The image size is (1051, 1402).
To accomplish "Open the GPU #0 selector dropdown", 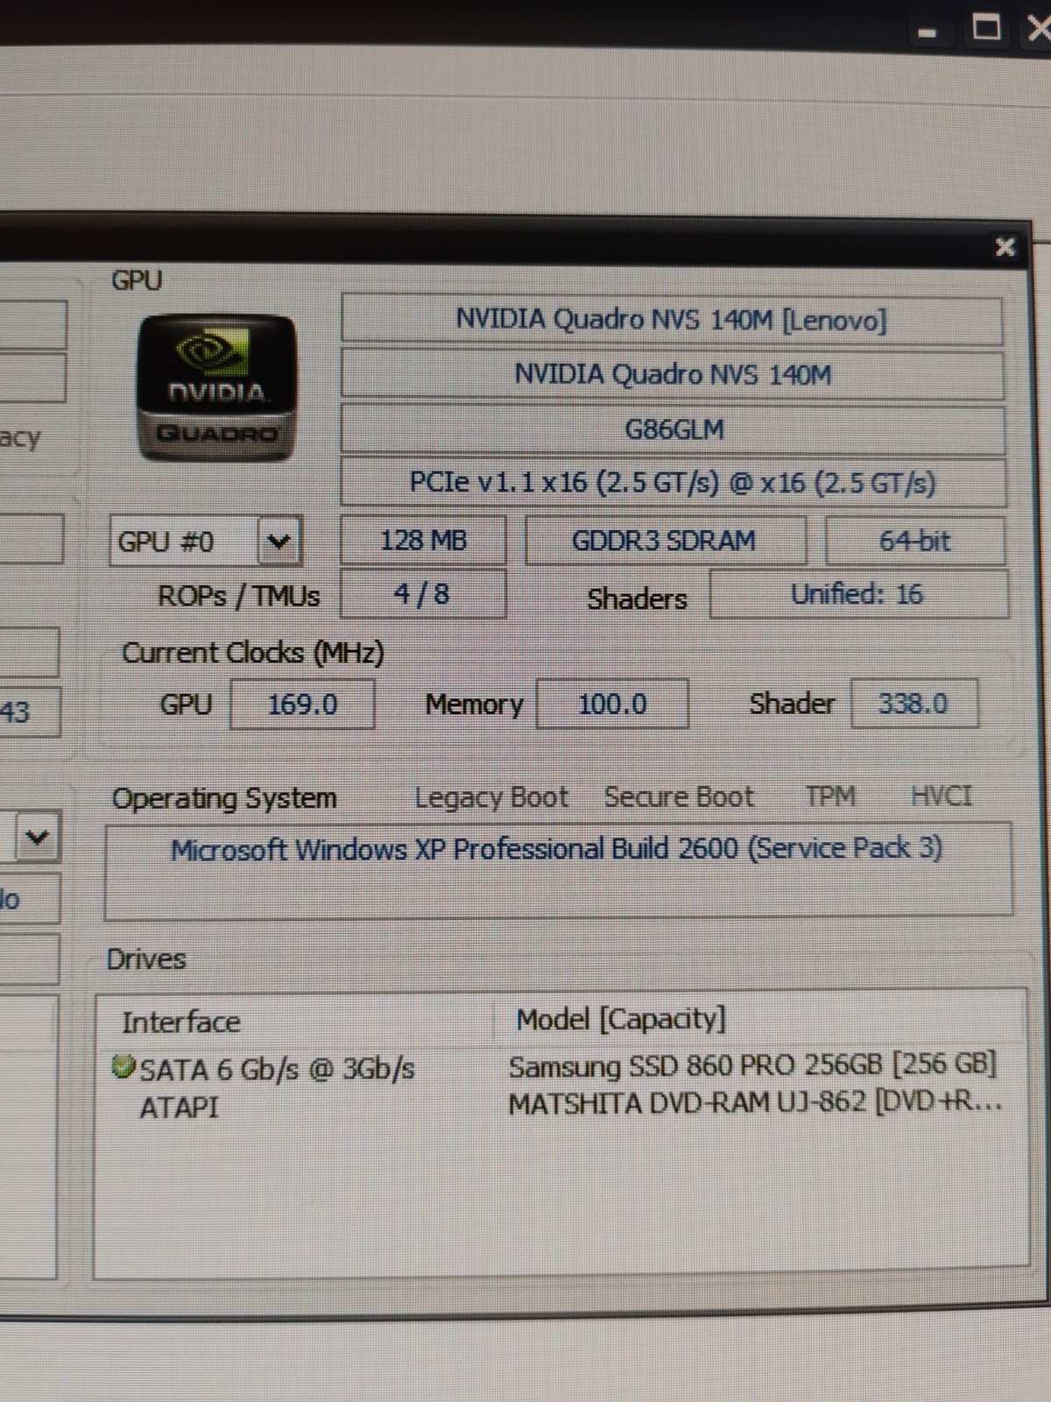I will point(279,542).
